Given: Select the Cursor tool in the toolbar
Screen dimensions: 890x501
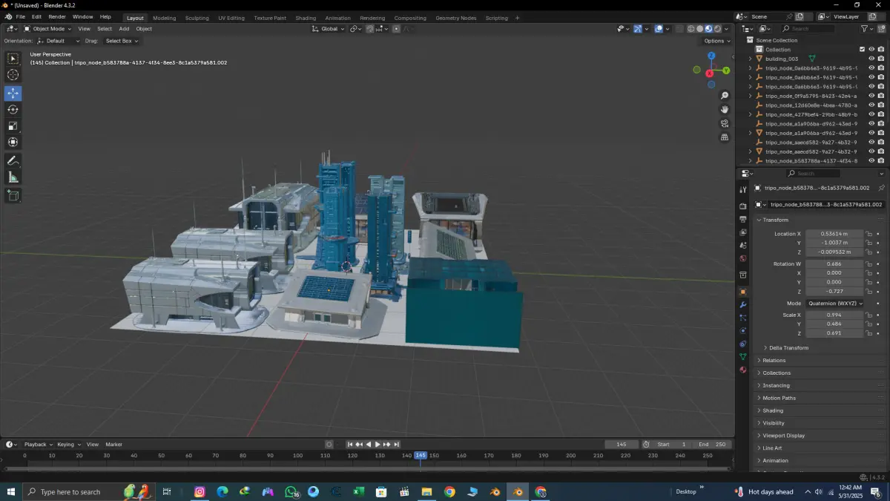Looking at the screenshot, I should pyautogui.click(x=13, y=75).
